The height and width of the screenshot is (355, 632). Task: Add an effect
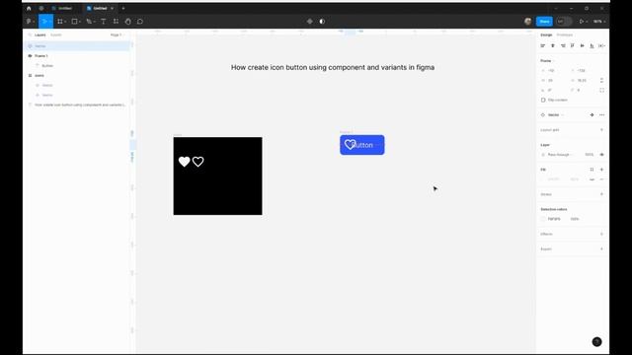[x=601, y=234]
